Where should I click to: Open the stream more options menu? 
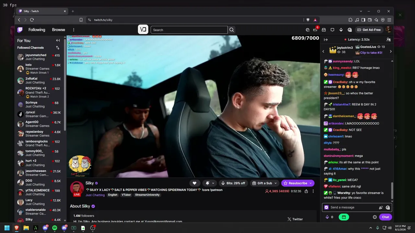tap(313, 191)
